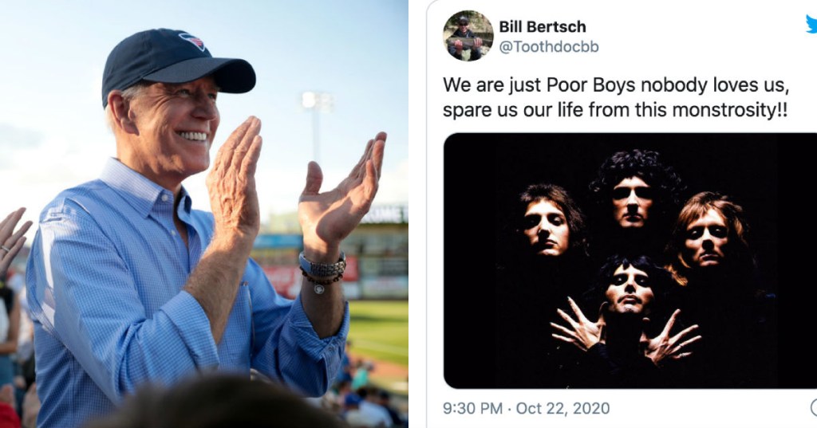Click the tweet info icon beside timestamp

pyautogui.click(x=813, y=408)
